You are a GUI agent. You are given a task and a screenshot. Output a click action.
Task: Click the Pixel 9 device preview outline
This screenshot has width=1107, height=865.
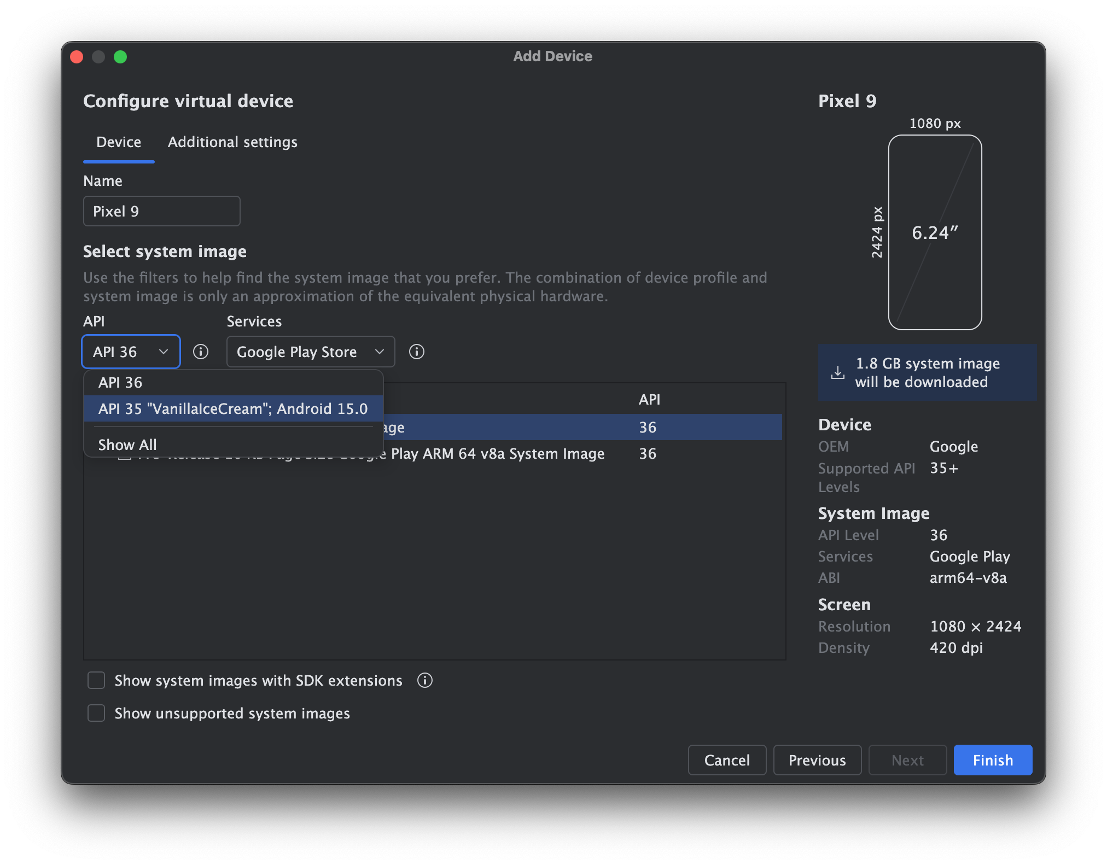click(935, 232)
